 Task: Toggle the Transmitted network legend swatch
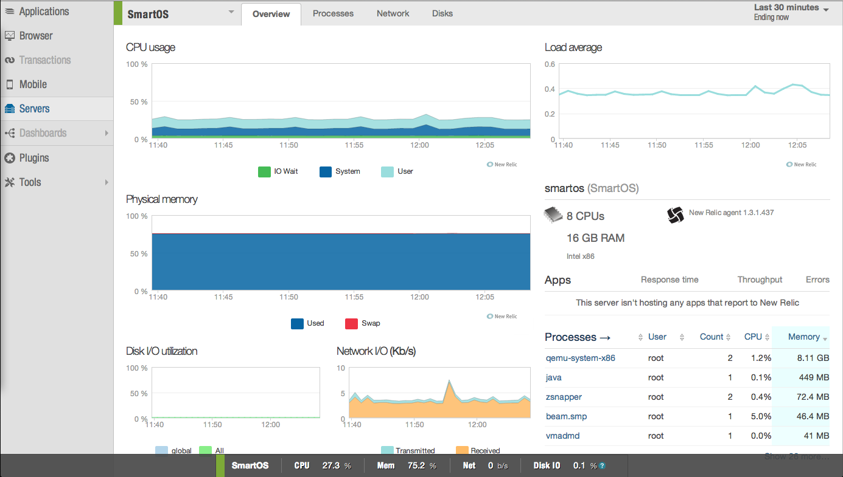tap(387, 450)
